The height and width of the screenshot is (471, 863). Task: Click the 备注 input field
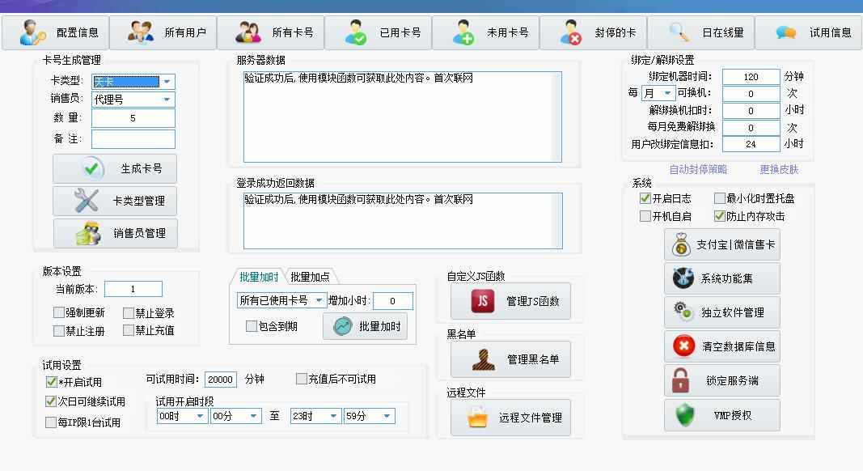pyautogui.click(x=133, y=139)
